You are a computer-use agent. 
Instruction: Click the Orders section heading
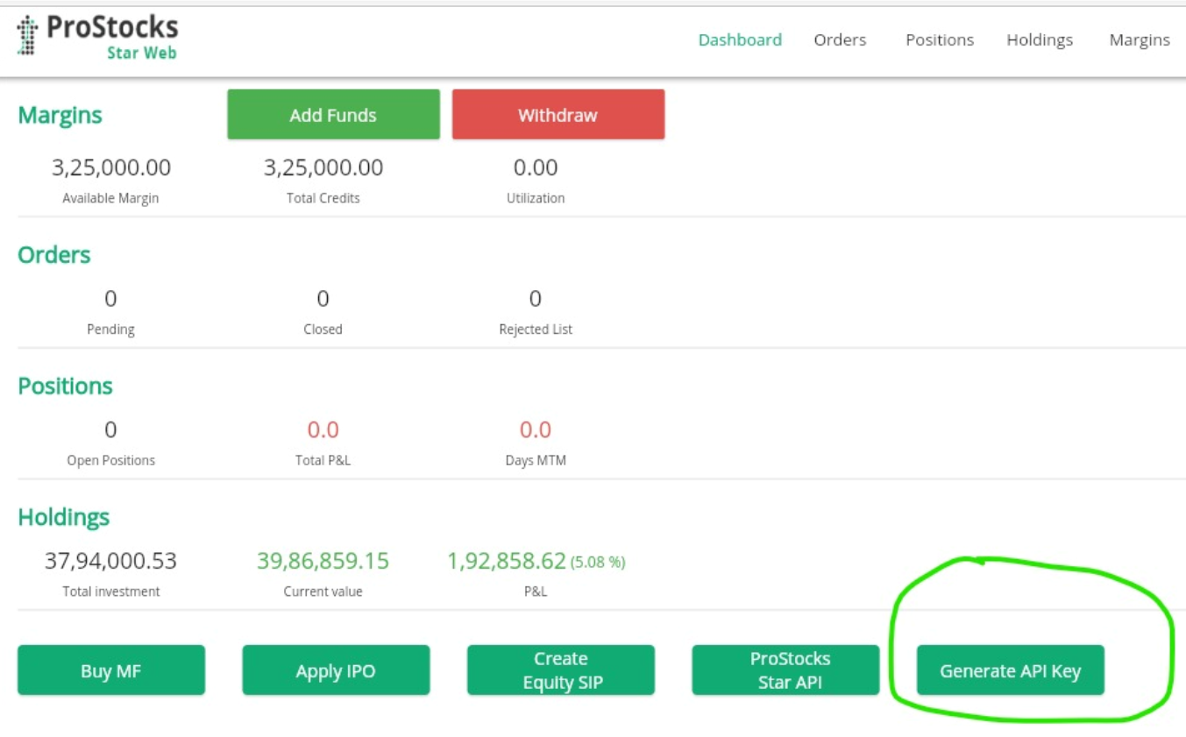point(54,255)
